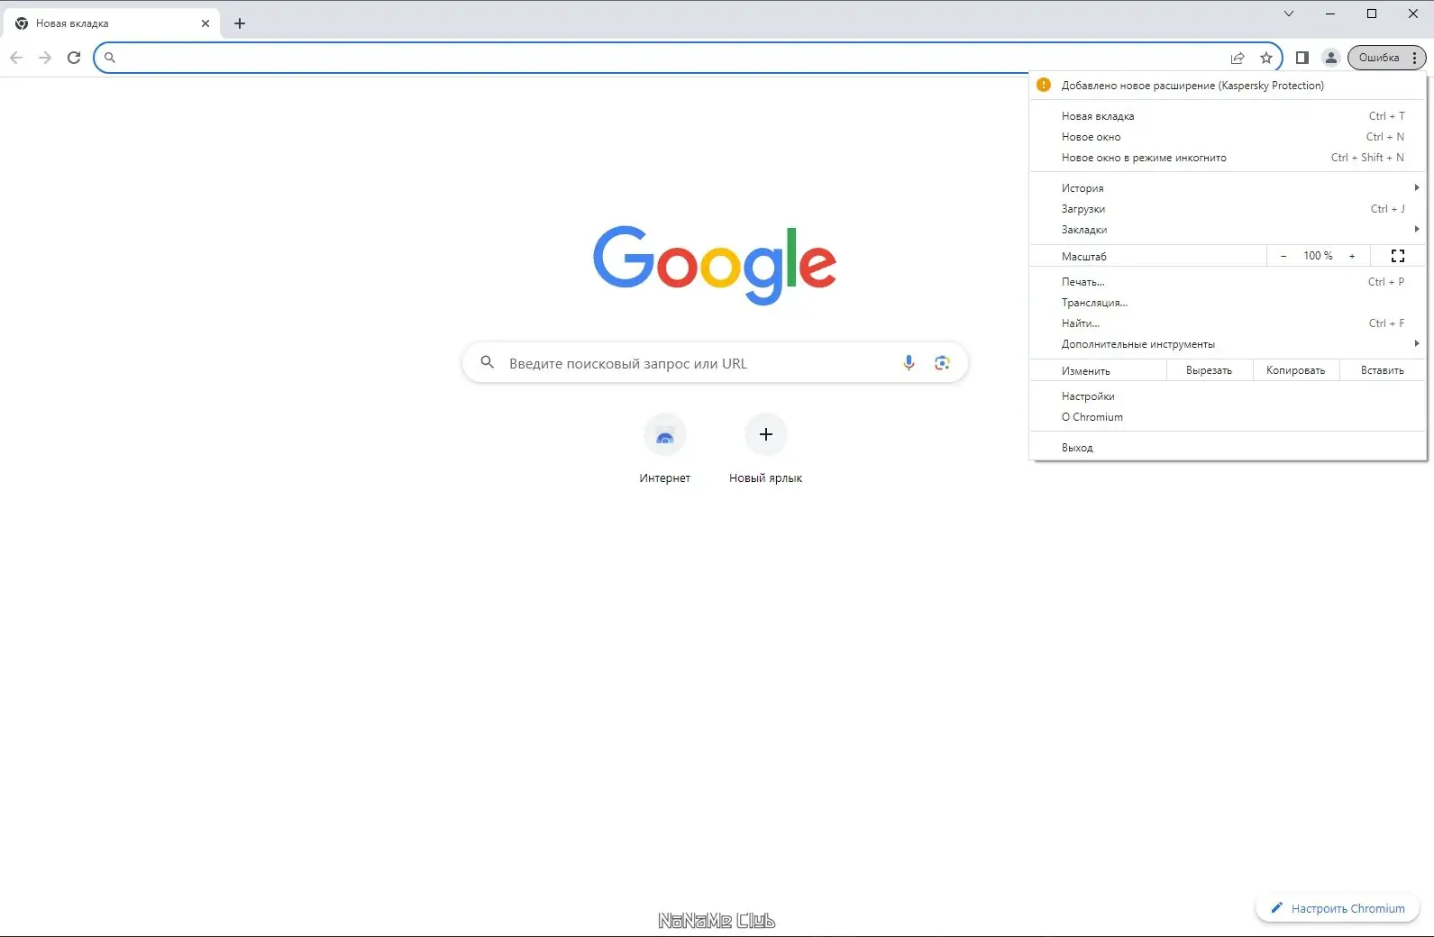Image resolution: width=1434 pixels, height=937 pixels.
Task: Click the forward navigation arrow
Action: [x=45, y=58]
